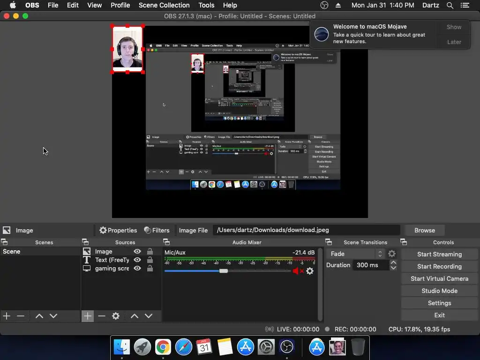Decrease transition duration with the down arrow

(x=393, y=268)
